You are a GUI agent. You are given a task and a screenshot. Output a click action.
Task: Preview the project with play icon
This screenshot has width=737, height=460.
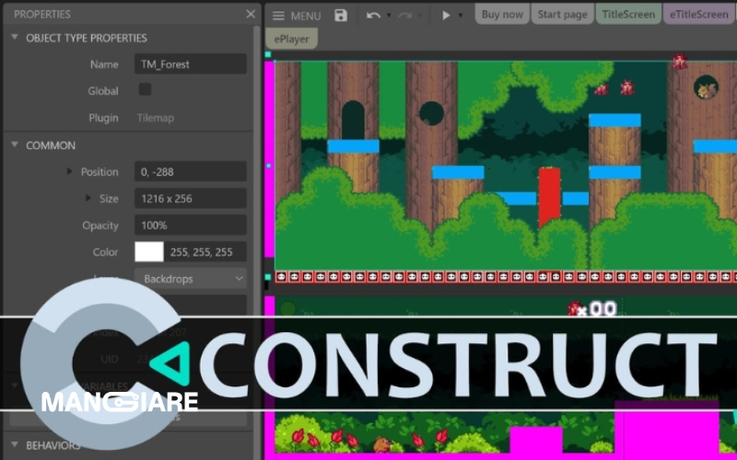coord(446,15)
